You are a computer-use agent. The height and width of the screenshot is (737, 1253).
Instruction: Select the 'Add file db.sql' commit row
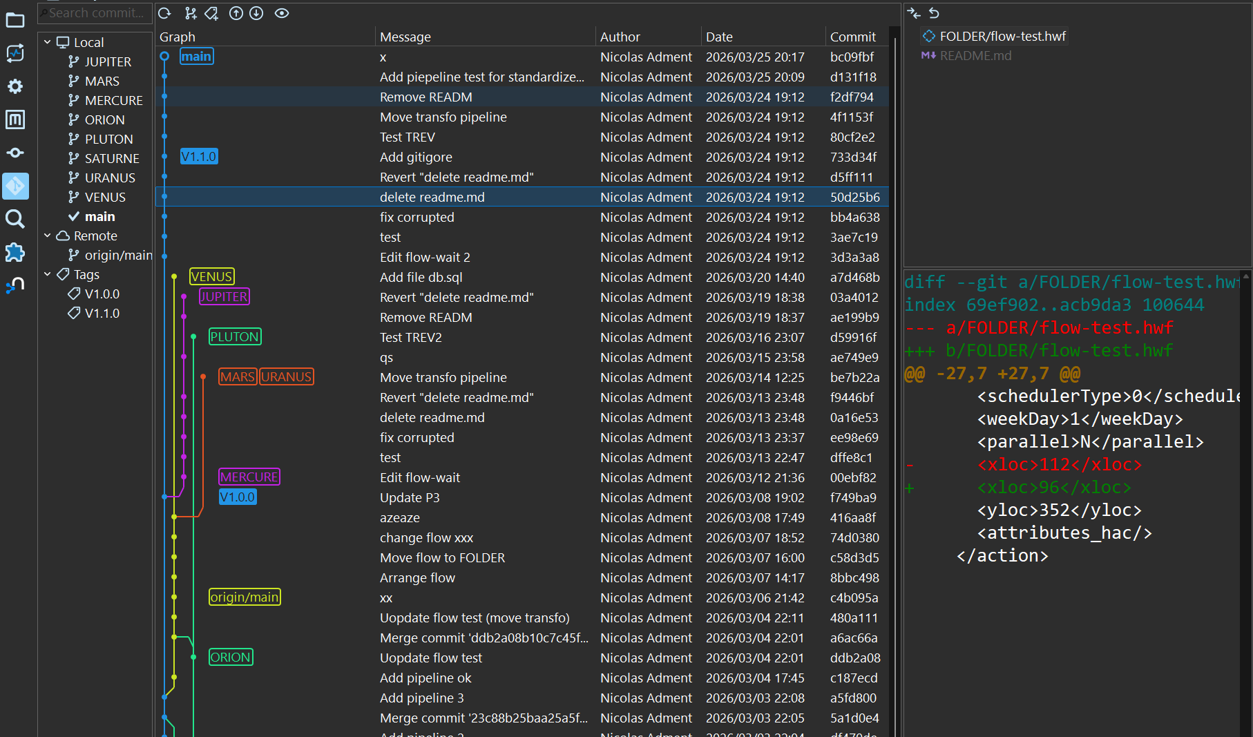pos(522,277)
